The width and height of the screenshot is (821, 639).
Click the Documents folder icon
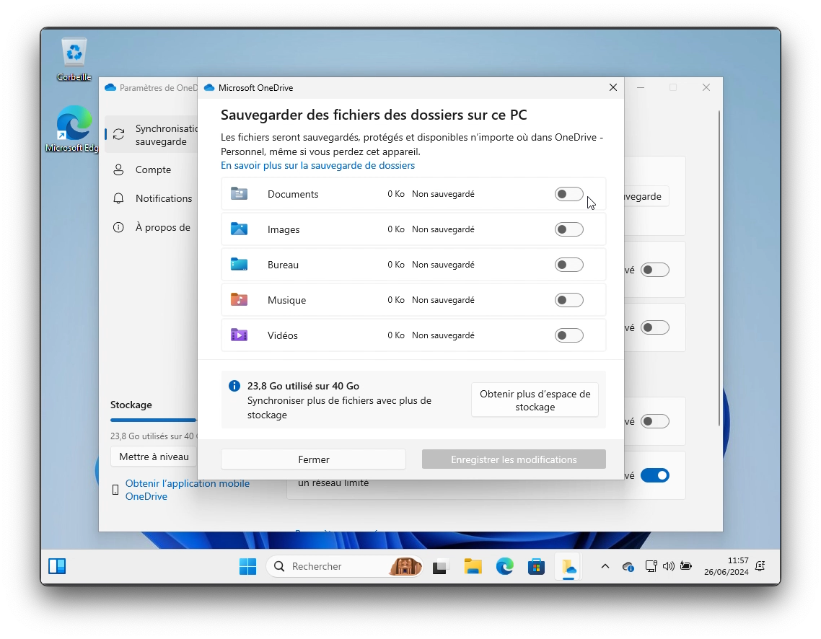[239, 194]
